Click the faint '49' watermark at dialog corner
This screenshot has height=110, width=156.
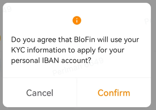(7, 9)
